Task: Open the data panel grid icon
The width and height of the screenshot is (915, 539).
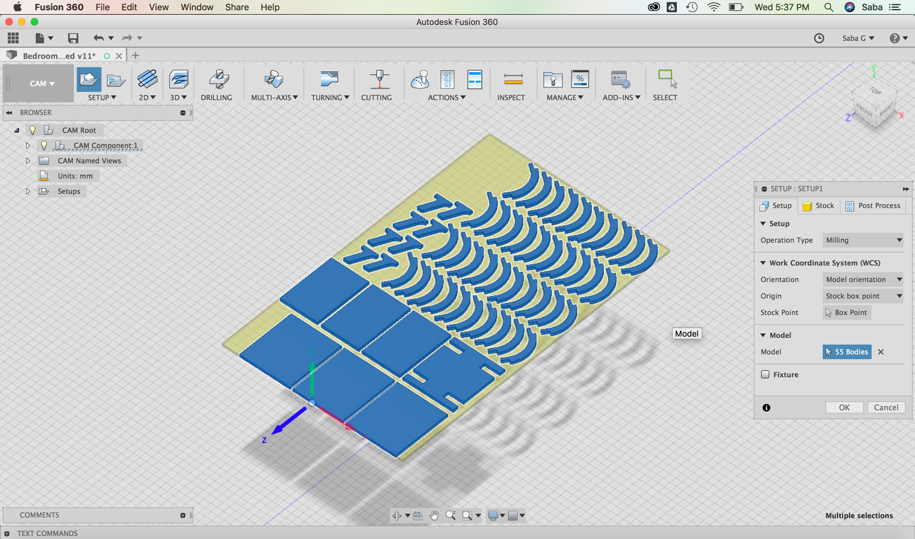Action: click(13, 38)
